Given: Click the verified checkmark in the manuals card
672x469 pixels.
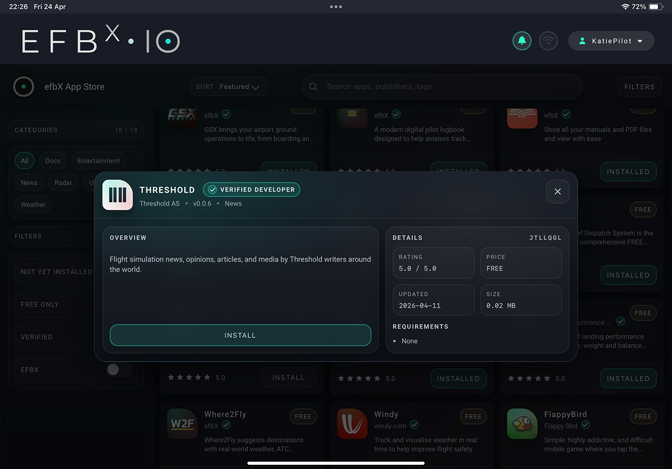Looking at the screenshot, I should click(x=566, y=114).
